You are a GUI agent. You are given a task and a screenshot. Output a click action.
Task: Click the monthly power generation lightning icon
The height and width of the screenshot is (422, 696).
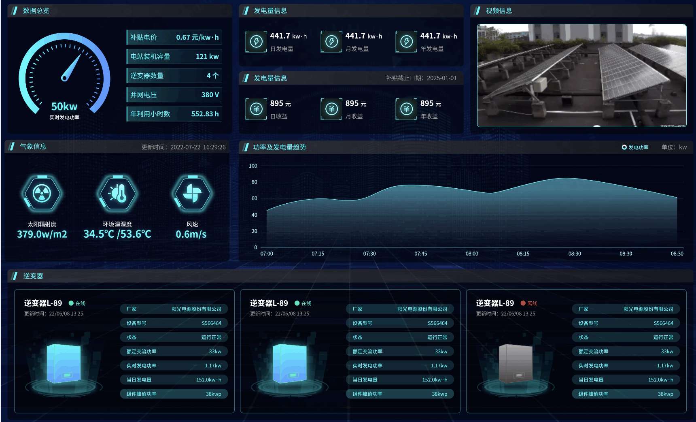pos(331,41)
